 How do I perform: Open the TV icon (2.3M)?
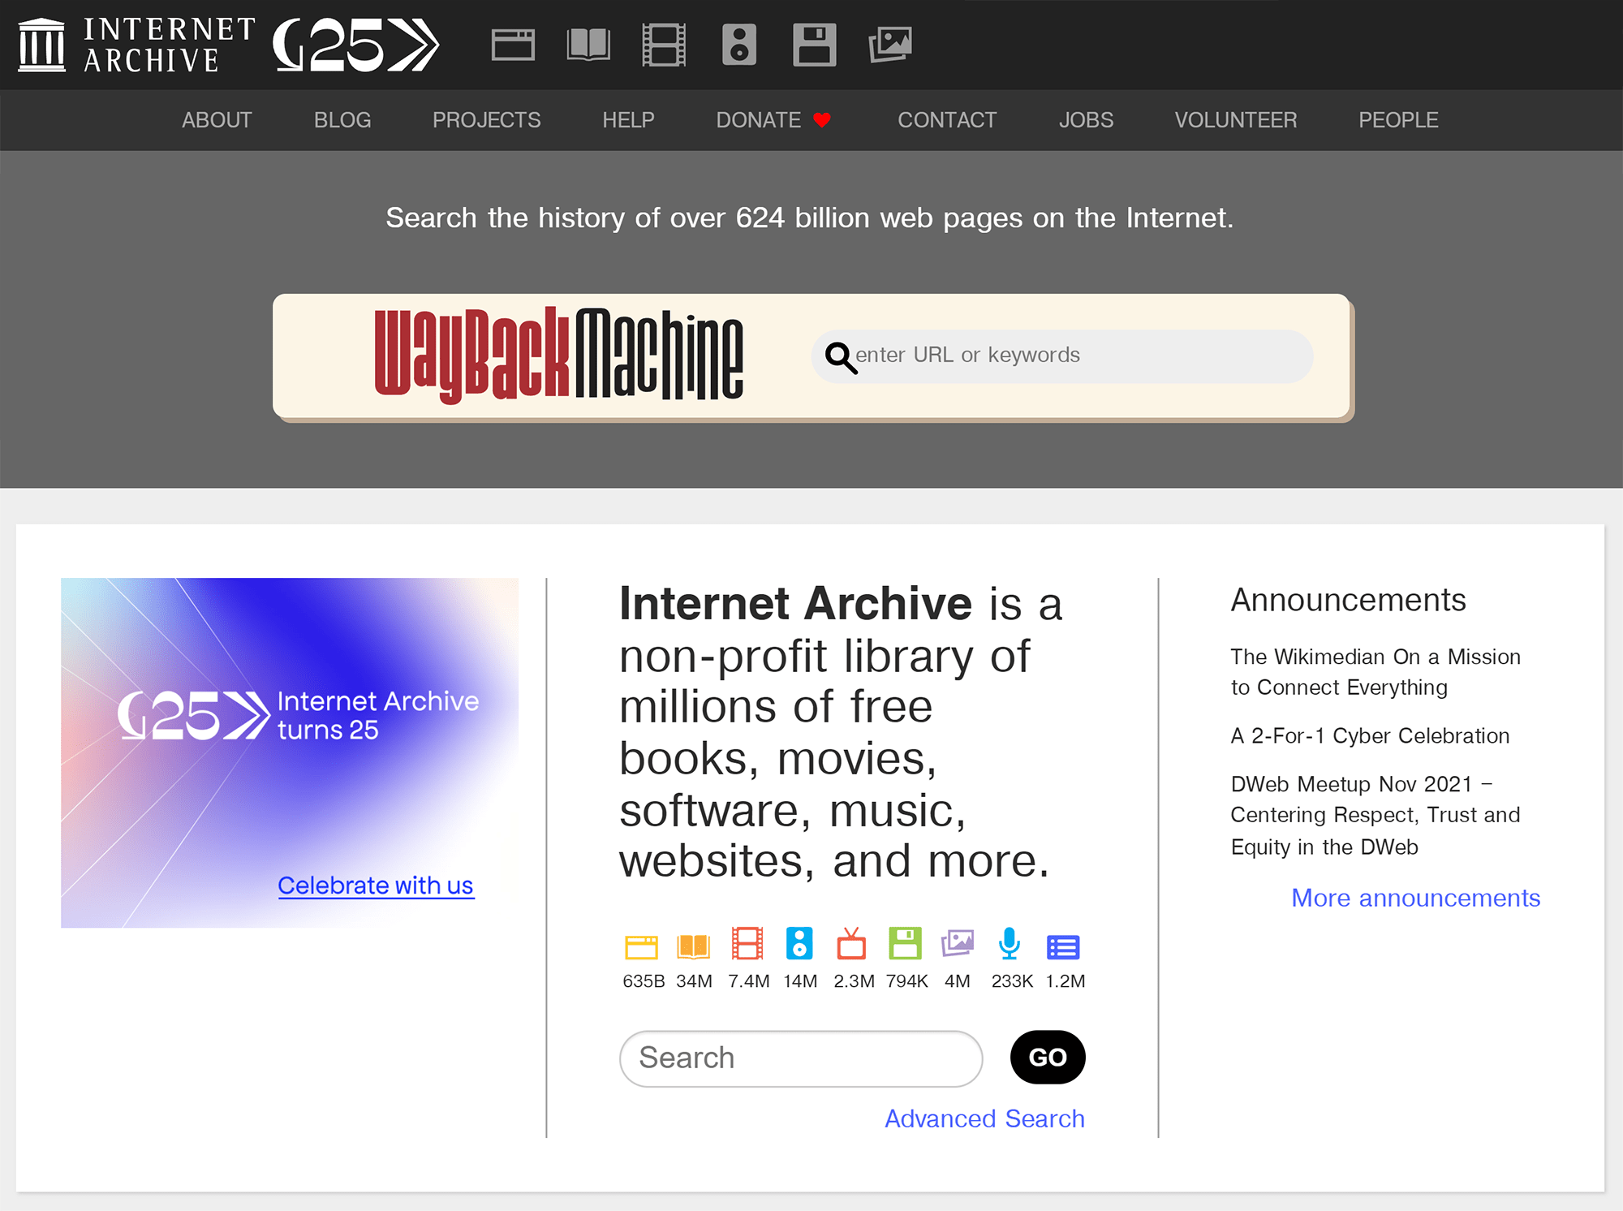coord(851,944)
